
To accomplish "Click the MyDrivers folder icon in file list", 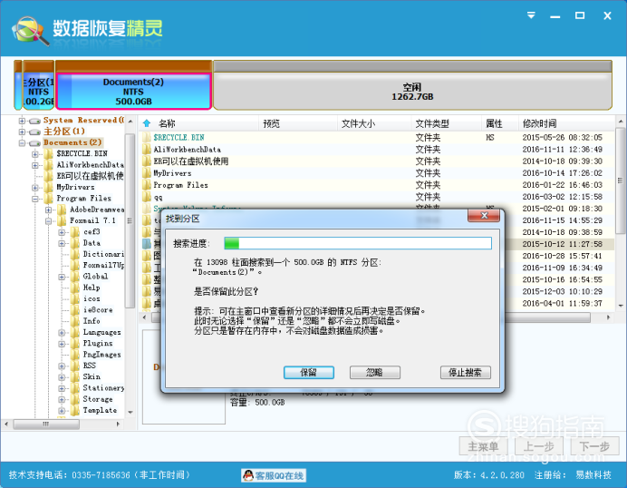I will click(x=147, y=173).
